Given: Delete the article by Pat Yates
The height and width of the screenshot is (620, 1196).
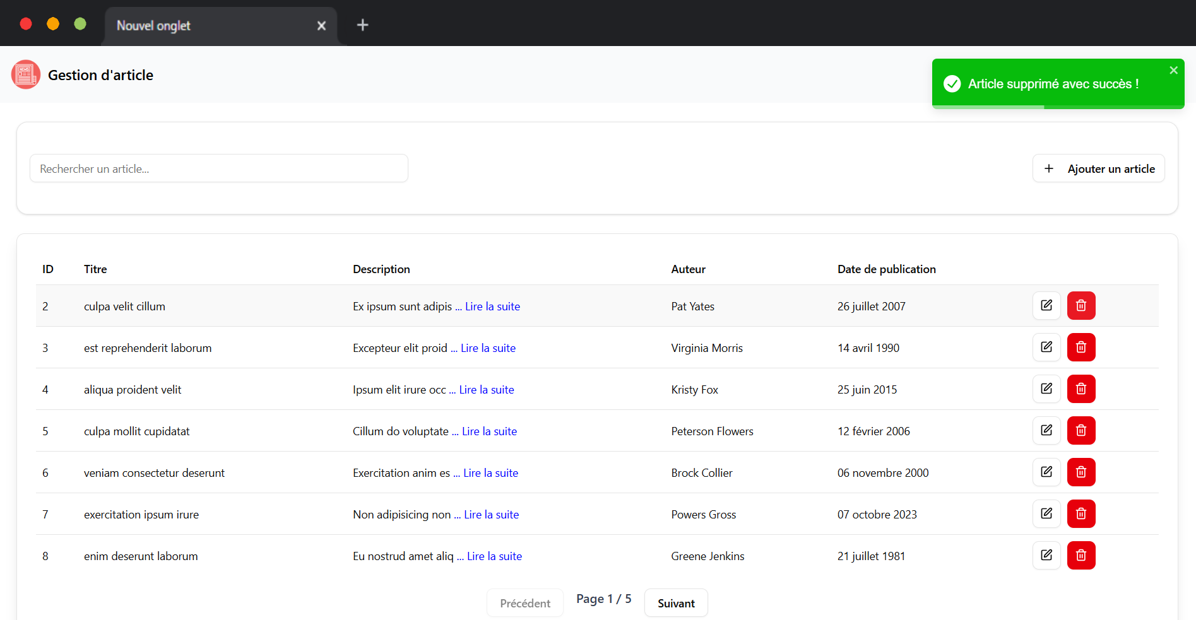Looking at the screenshot, I should pos(1081,306).
